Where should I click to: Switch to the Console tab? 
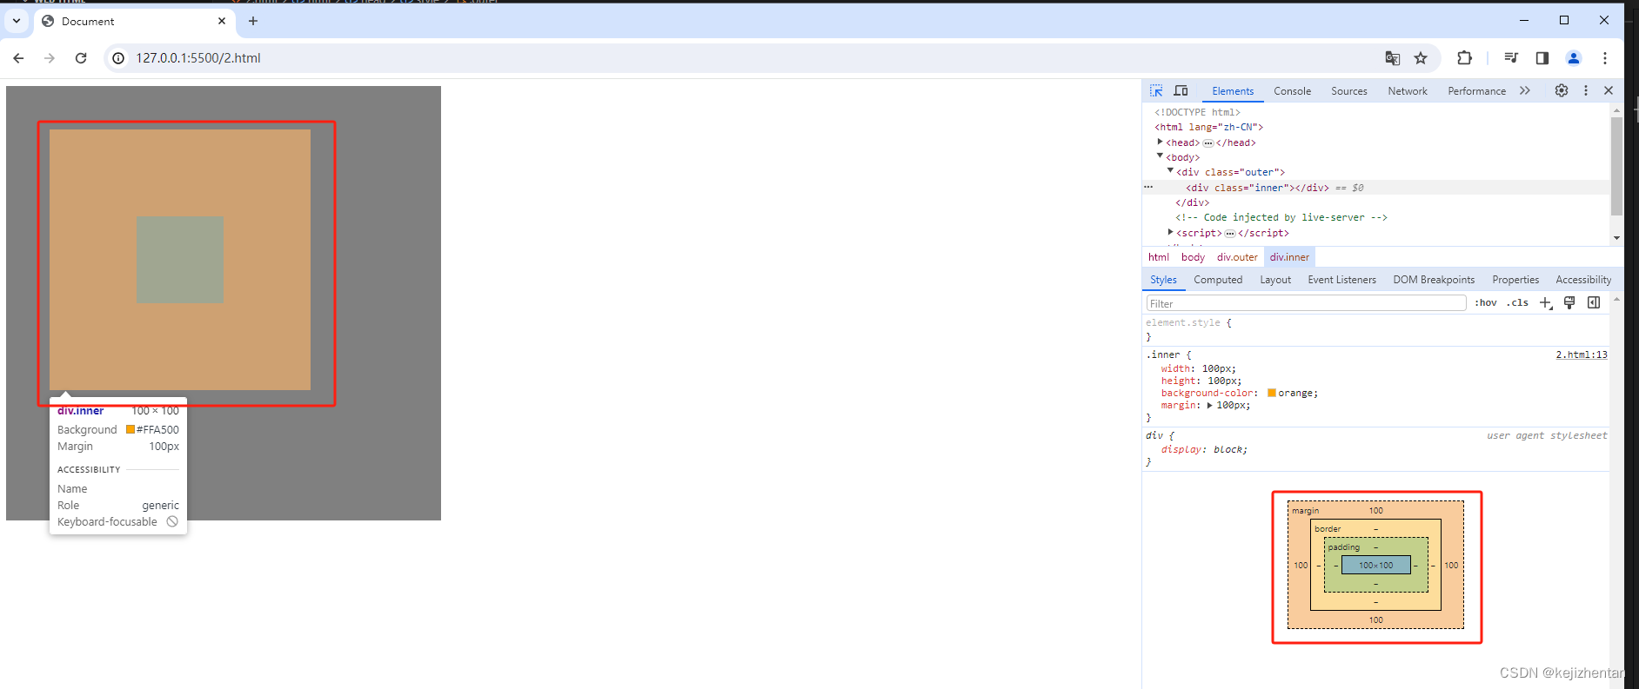(1292, 91)
